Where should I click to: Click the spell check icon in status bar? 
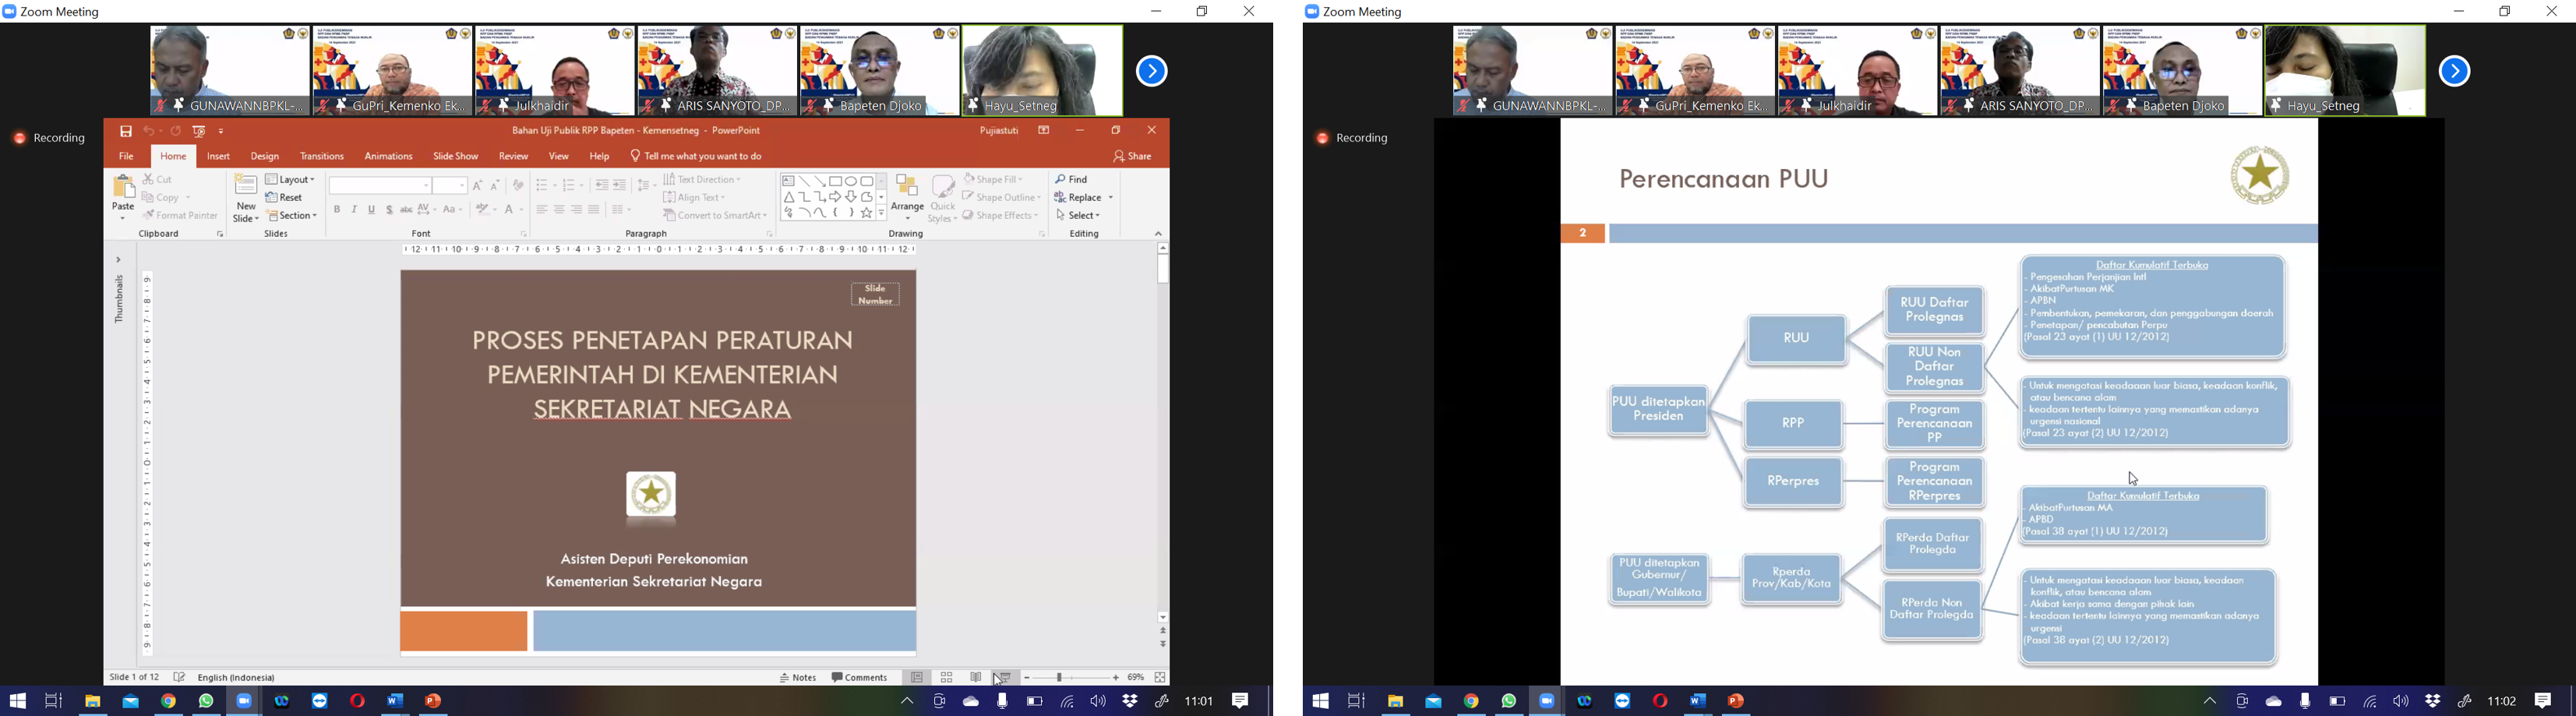click(180, 678)
